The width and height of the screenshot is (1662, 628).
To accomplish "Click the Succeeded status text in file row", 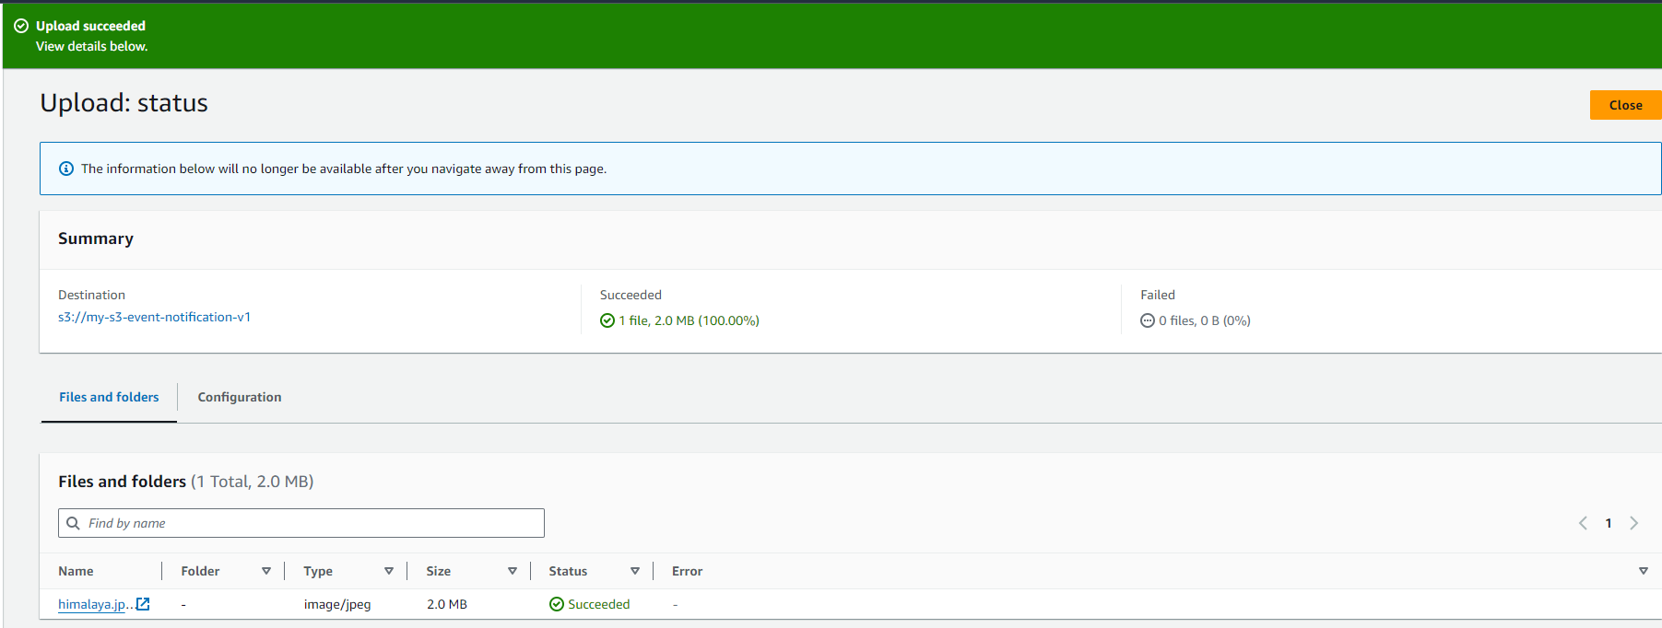I will pos(599,604).
